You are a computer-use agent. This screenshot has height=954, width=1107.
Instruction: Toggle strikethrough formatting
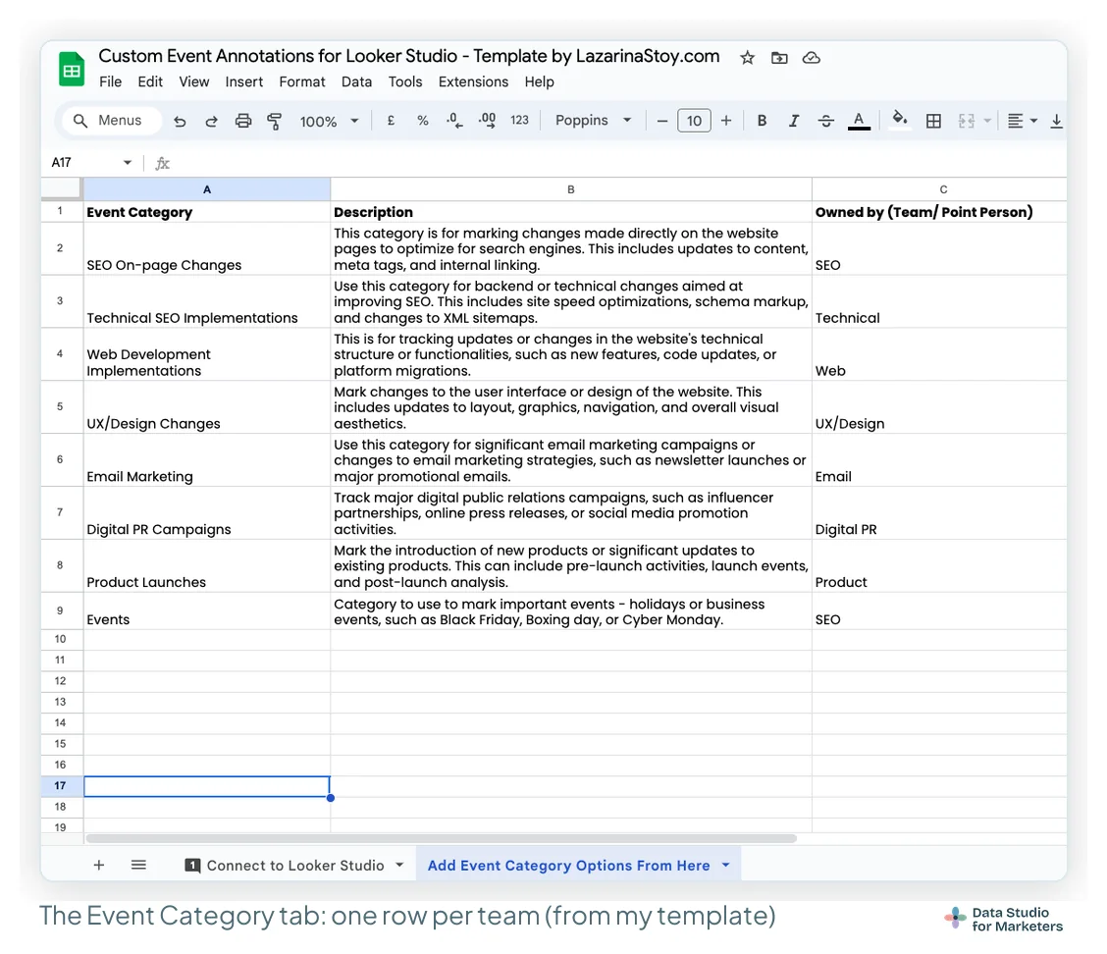click(825, 121)
